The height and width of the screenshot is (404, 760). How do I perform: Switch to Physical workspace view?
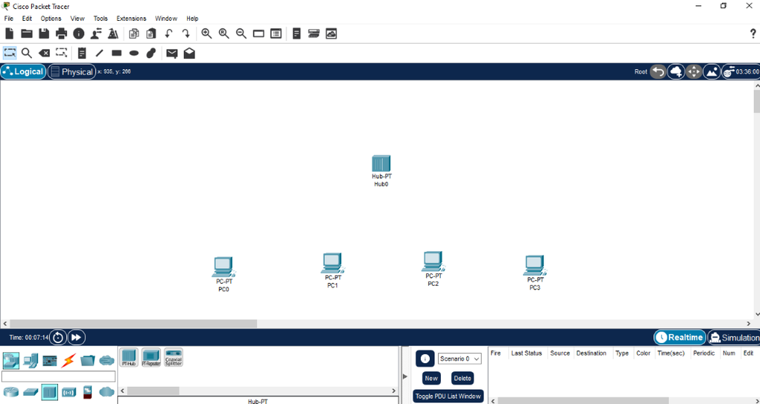click(72, 72)
